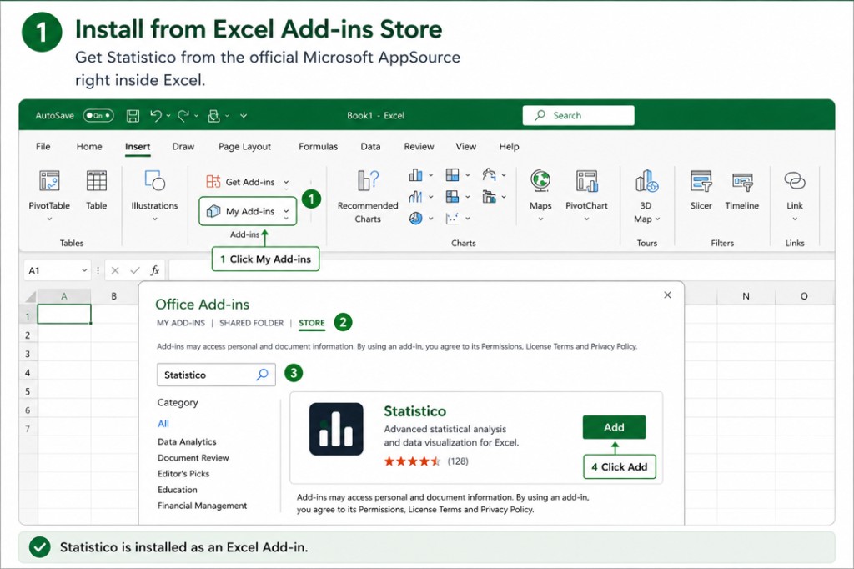The height and width of the screenshot is (569, 854).
Task: Insert a Table using the Table icon
Action: tap(97, 181)
